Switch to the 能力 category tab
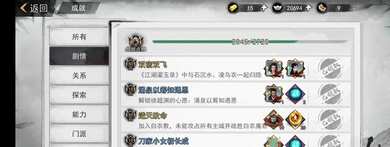Viewport: 390px width, 147px height. tap(79, 114)
